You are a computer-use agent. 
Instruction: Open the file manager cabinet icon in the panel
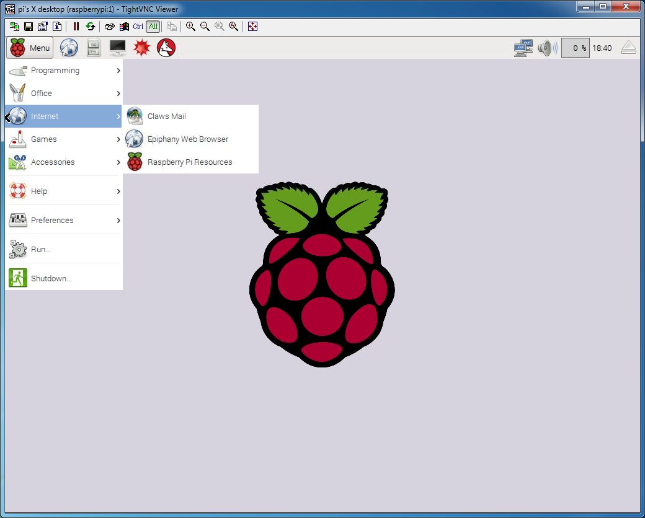94,48
